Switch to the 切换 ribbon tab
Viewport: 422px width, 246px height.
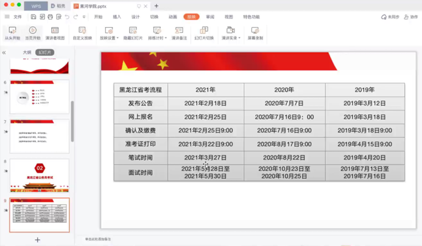[154, 16]
